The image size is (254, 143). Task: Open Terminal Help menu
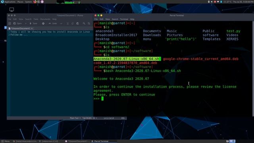point(132,19)
